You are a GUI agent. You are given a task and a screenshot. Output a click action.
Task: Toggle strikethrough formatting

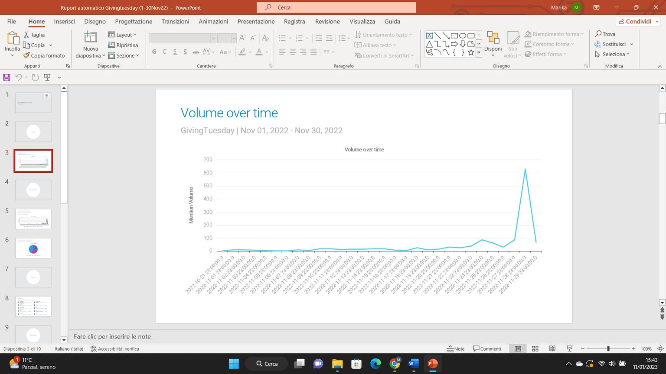(x=196, y=52)
